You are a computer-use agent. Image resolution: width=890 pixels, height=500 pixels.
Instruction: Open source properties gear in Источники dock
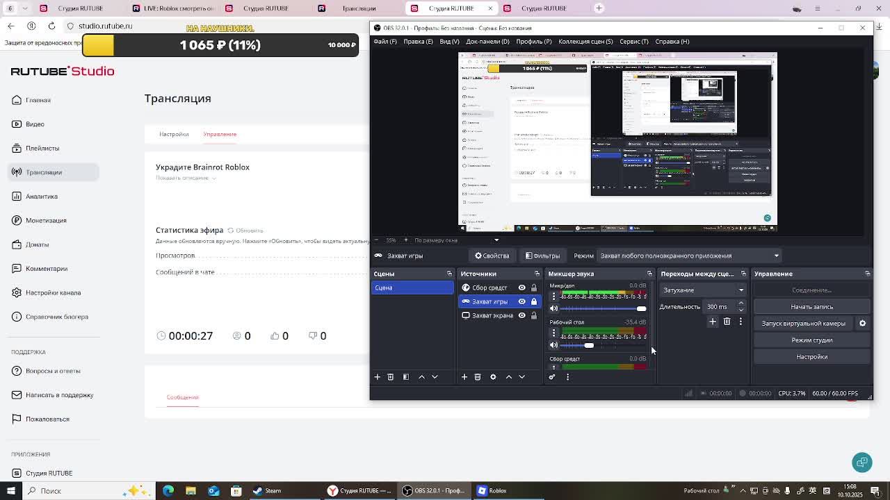point(493,377)
